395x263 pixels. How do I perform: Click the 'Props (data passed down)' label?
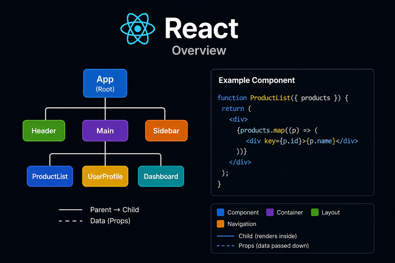[x=274, y=246]
